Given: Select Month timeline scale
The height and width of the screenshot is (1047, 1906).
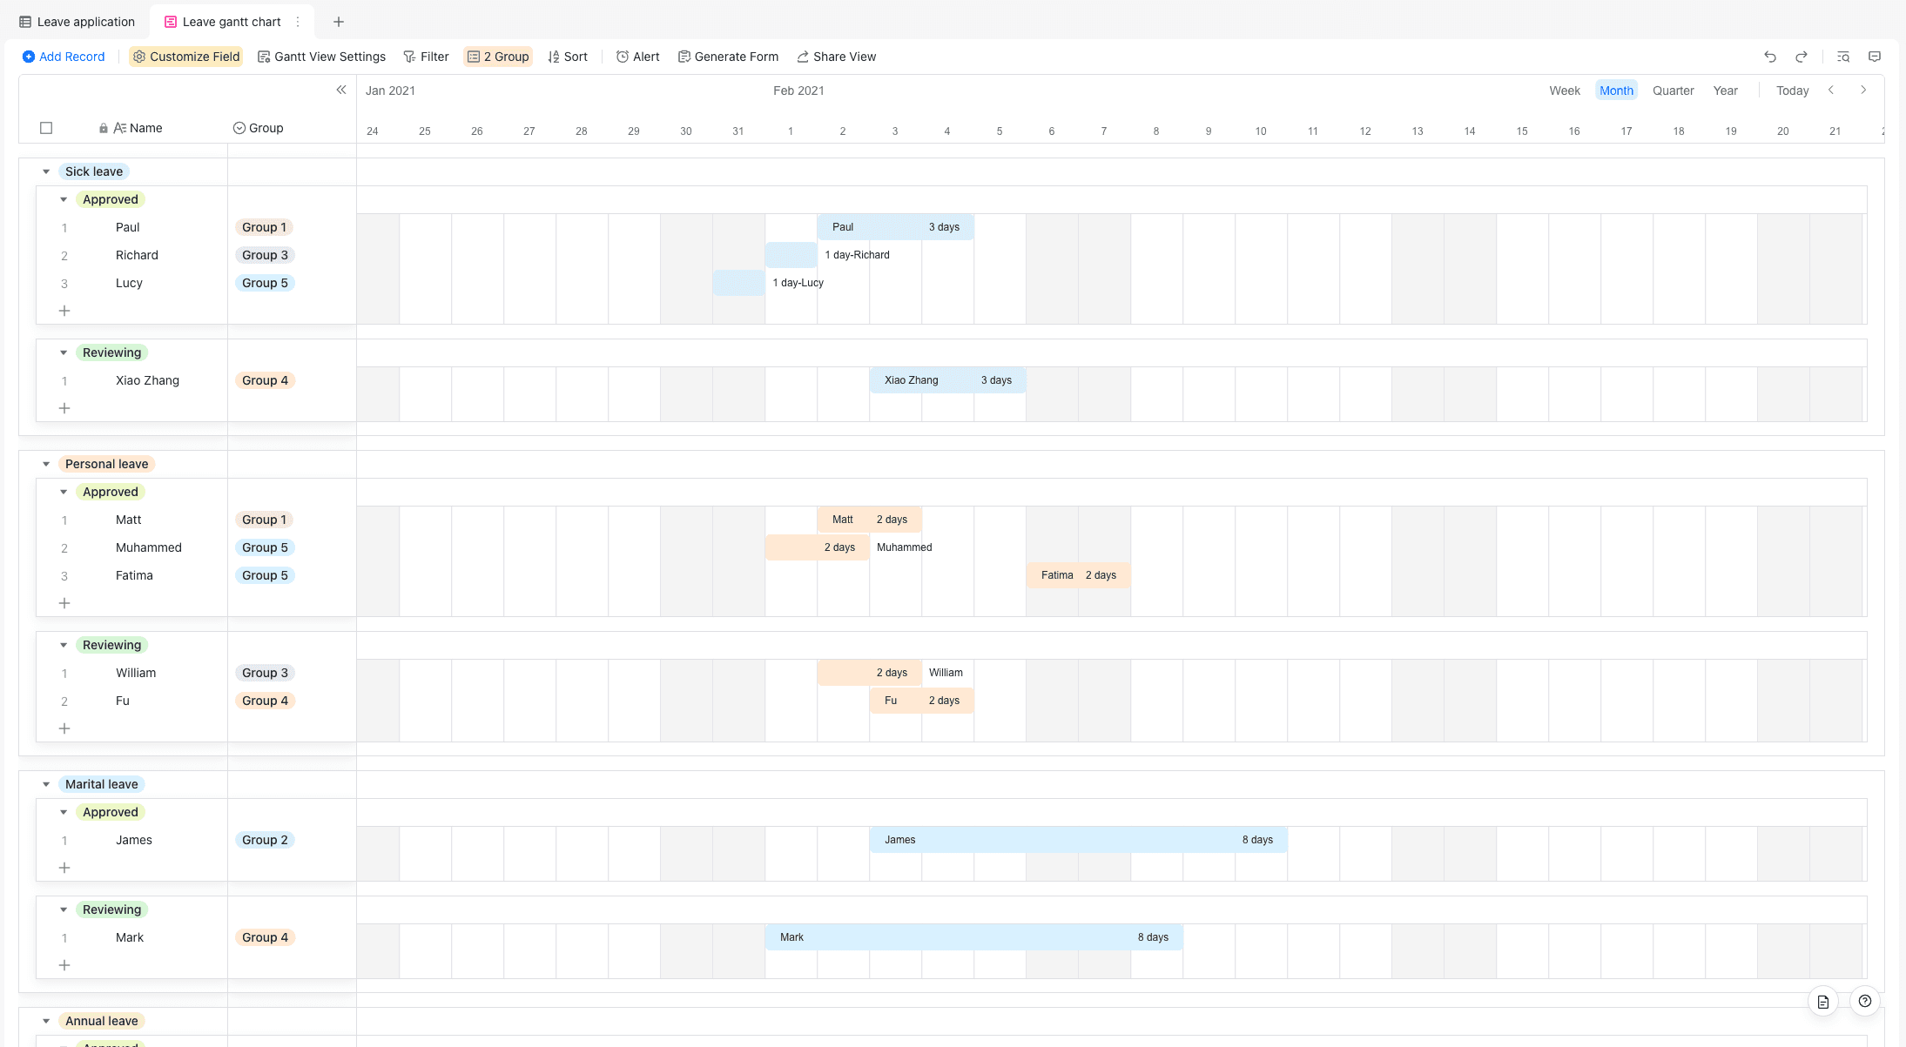Looking at the screenshot, I should (1616, 91).
